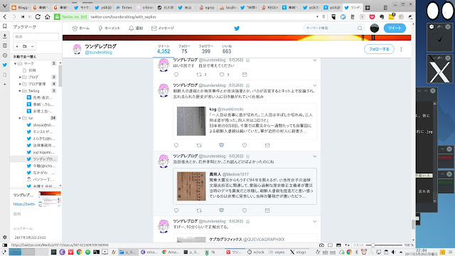Click the Twitter bird logo
This screenshot has height=256, width=455.
point(237,28)
